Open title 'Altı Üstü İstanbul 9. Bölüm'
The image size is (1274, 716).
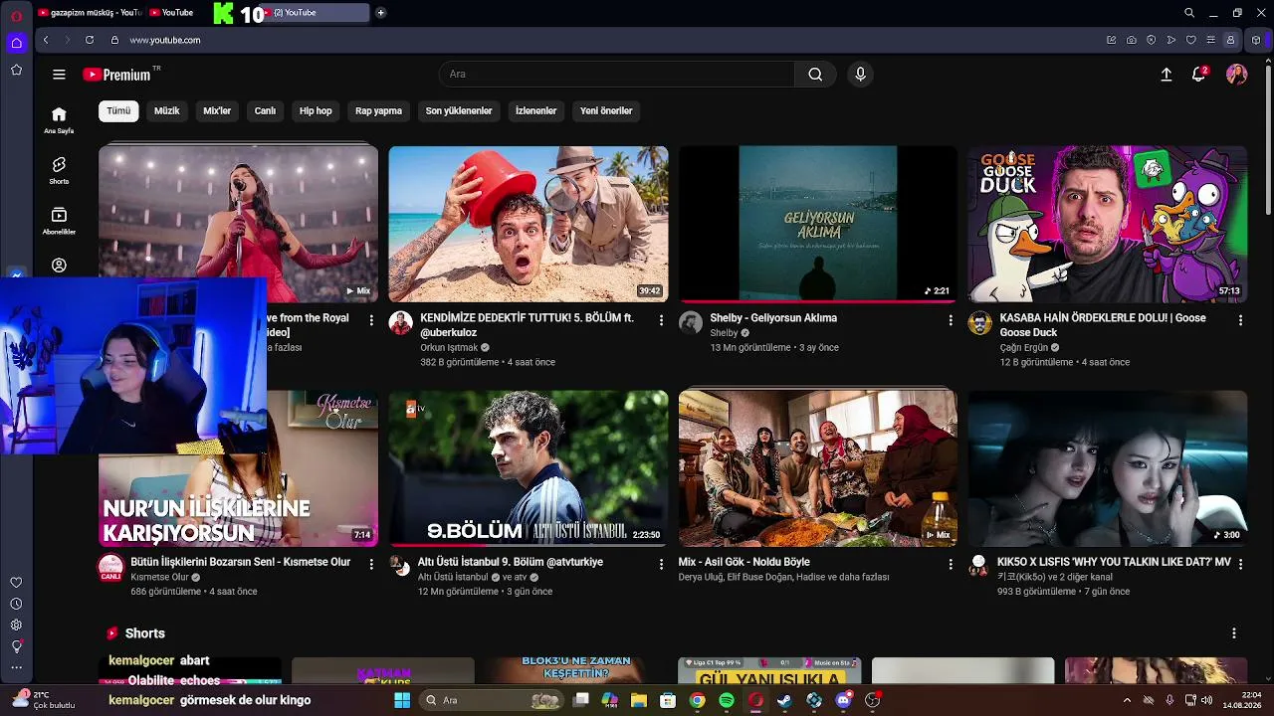click(511, 562)
